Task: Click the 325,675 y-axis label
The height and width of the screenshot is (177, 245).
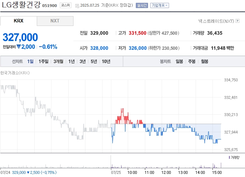Action: coord(231,150)
